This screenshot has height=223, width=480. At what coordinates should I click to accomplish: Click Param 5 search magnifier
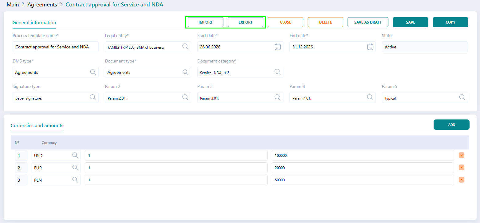click(462, 97)
